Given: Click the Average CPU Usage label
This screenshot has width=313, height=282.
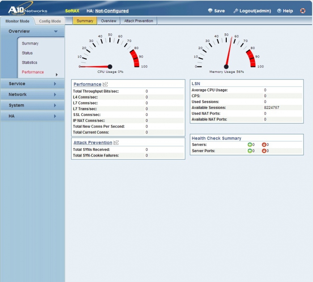Looking at the screenshot, I should pyautogui.click(x=210, y=90).
